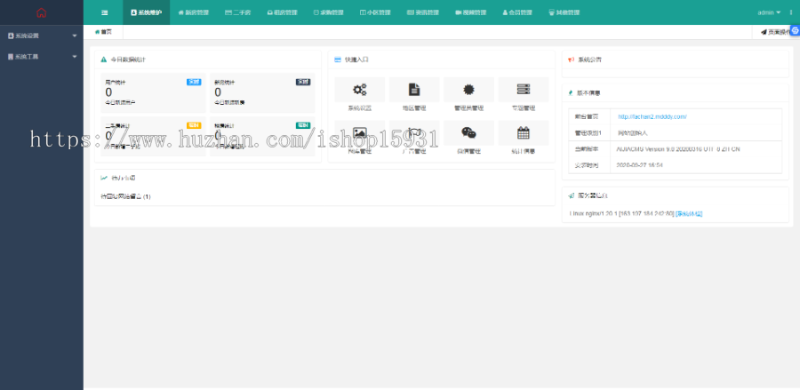Open the 页面操作 dropdown
The image size is (800, 390).
click(775, 32)
